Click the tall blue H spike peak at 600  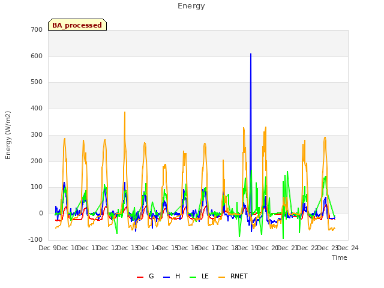tap(251, 54)
